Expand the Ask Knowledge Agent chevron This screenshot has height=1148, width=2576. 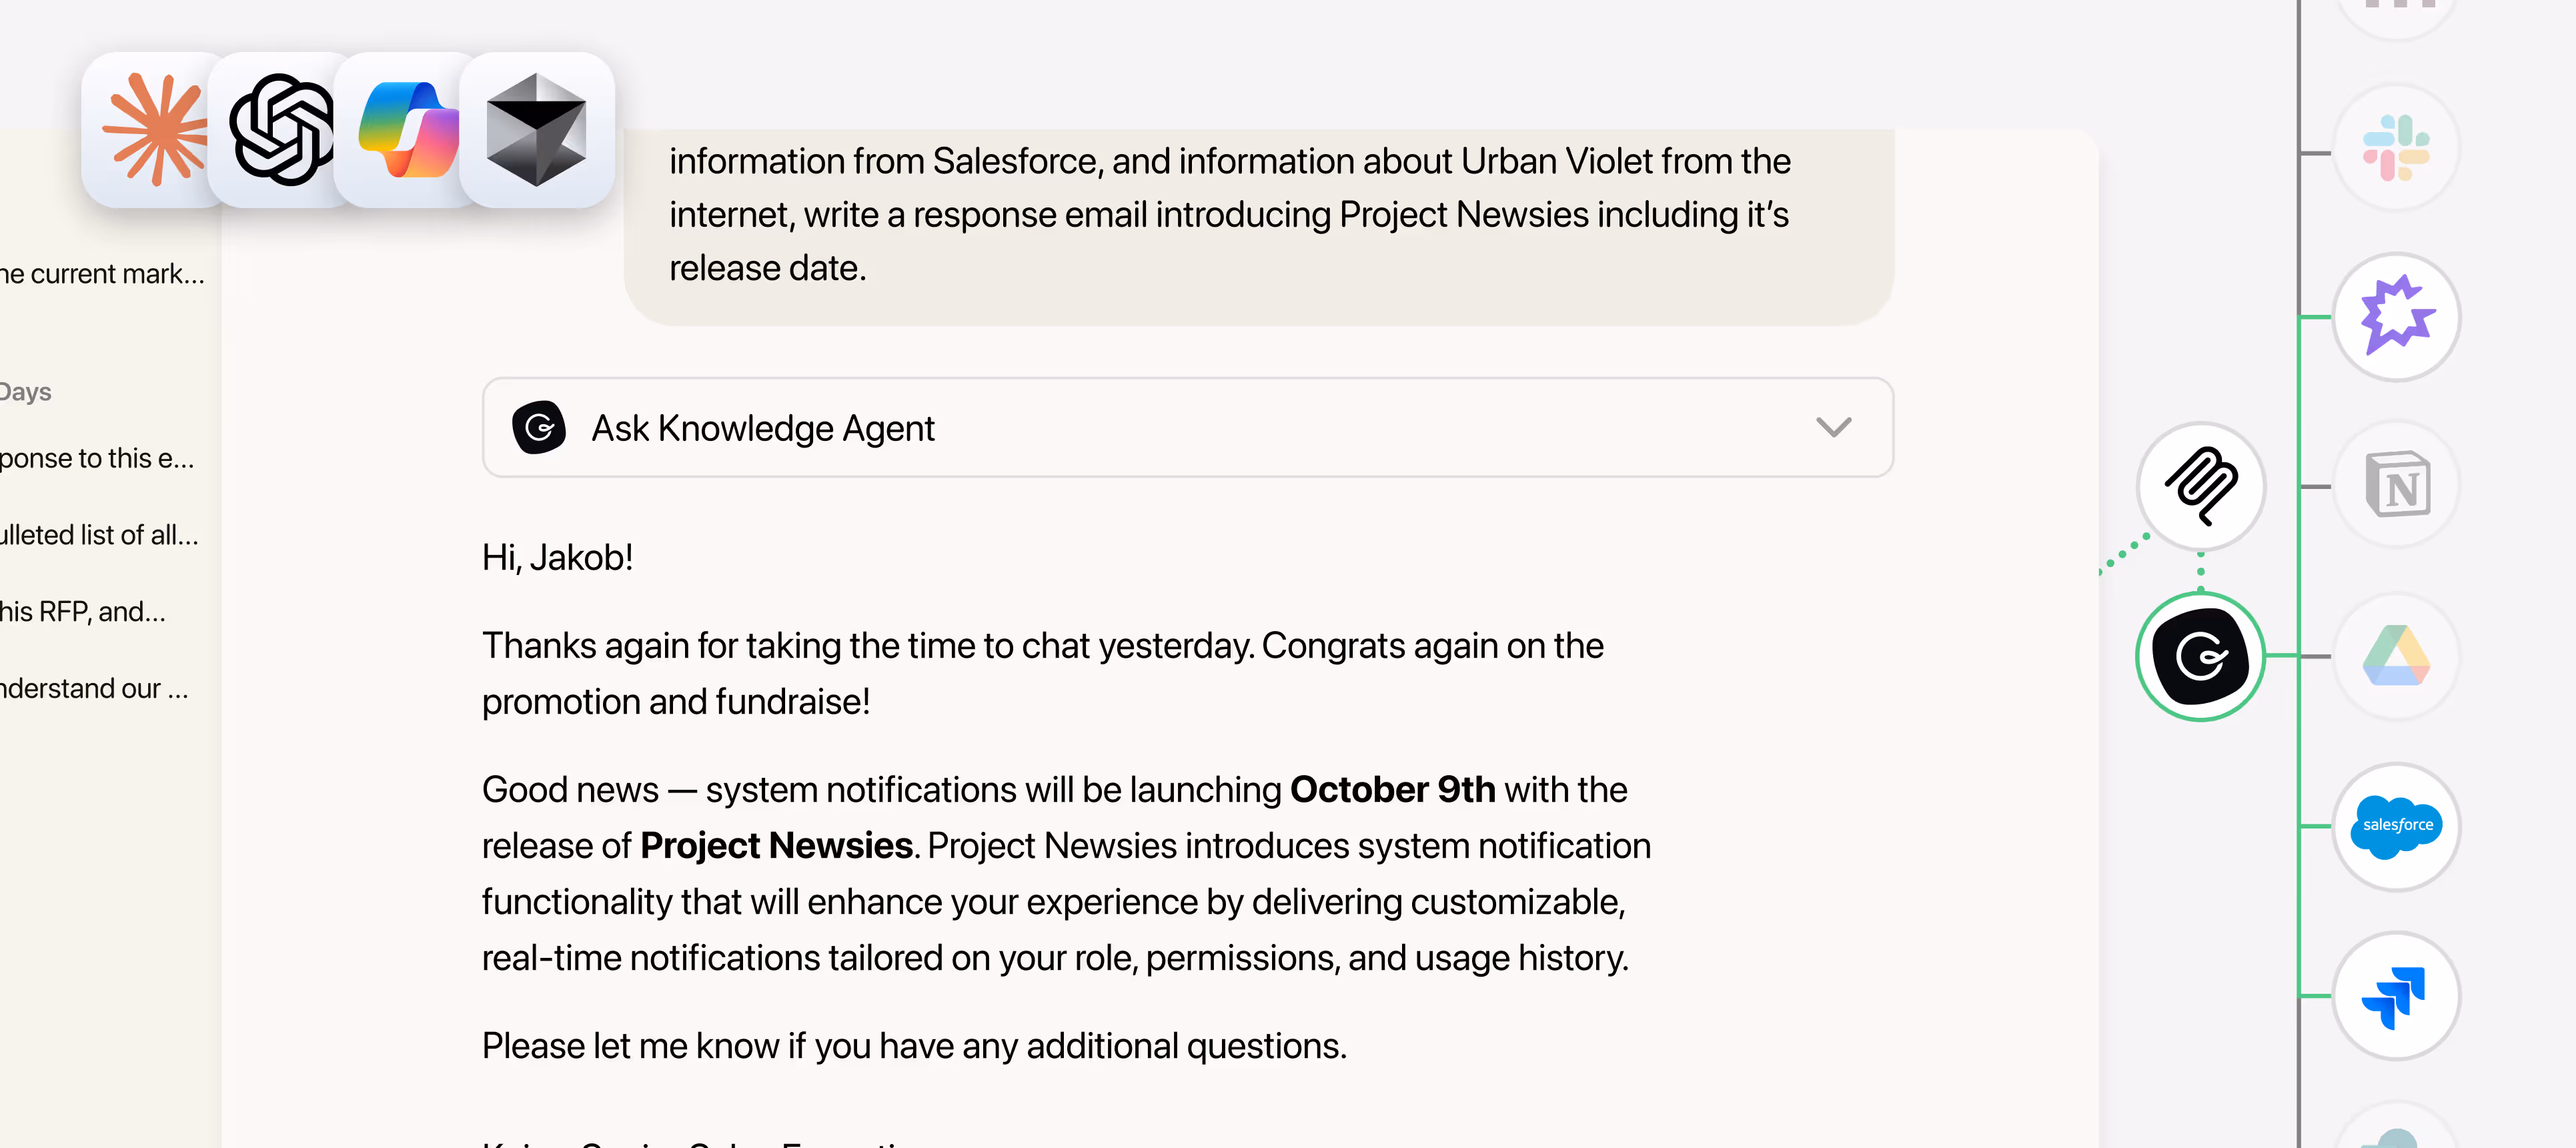coord(1833,428)
